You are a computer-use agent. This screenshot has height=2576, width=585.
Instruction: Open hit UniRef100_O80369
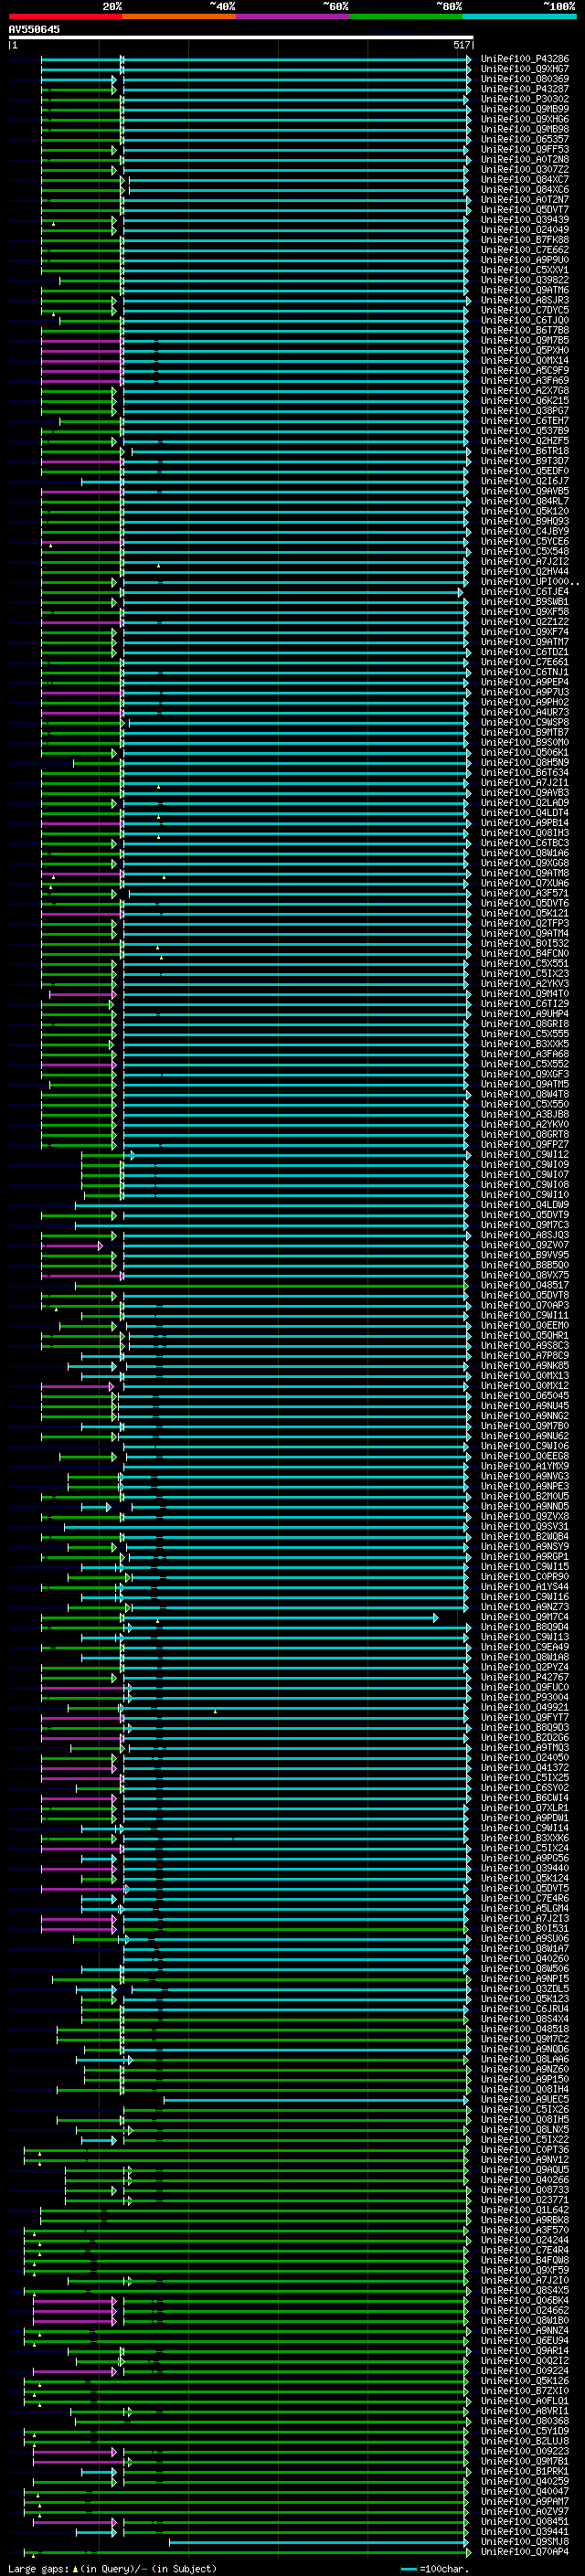pyautogui.click(x=525, y=79)
